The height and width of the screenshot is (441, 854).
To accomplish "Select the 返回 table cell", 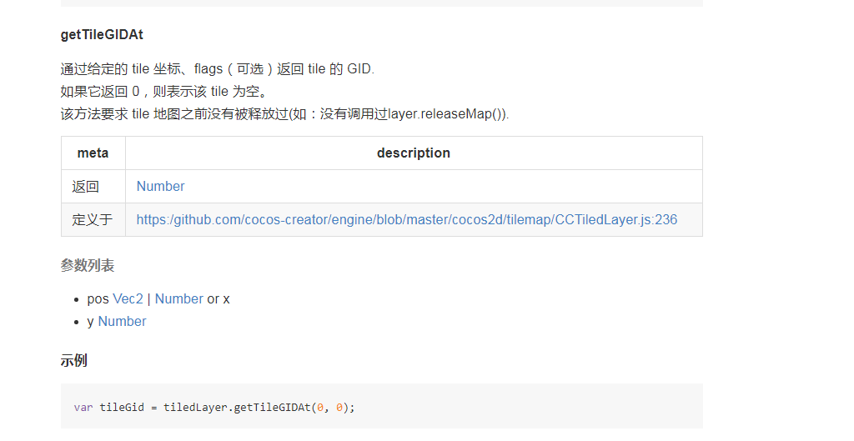I will pos(86,187).
